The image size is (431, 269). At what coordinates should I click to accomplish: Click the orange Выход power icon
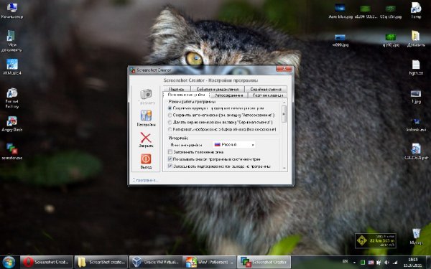146,159
